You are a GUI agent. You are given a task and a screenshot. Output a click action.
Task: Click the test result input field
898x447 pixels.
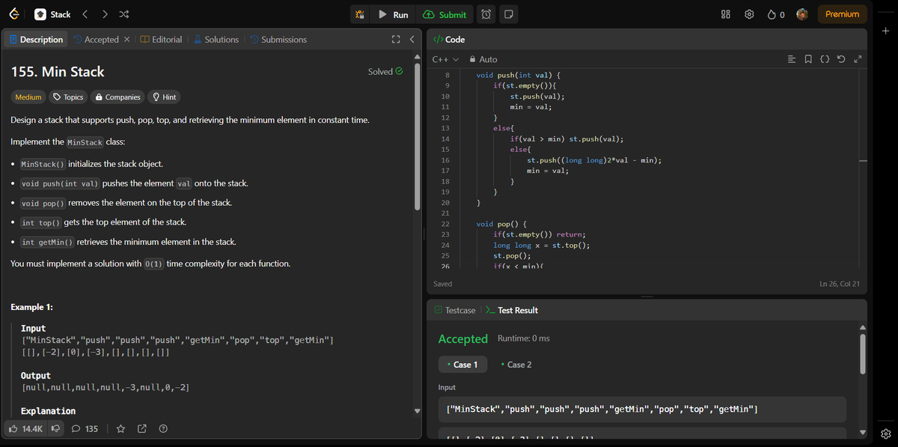[642, 410]
